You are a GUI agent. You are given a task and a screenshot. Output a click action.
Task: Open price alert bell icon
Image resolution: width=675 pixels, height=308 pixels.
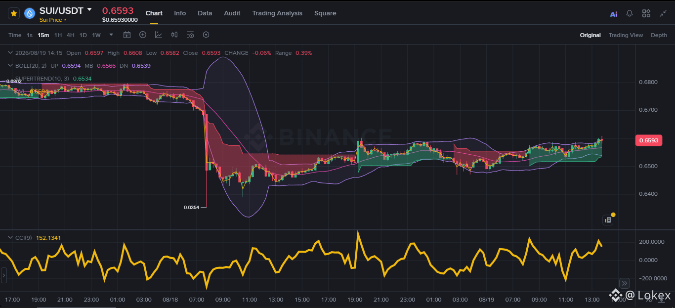pos(630,13)
